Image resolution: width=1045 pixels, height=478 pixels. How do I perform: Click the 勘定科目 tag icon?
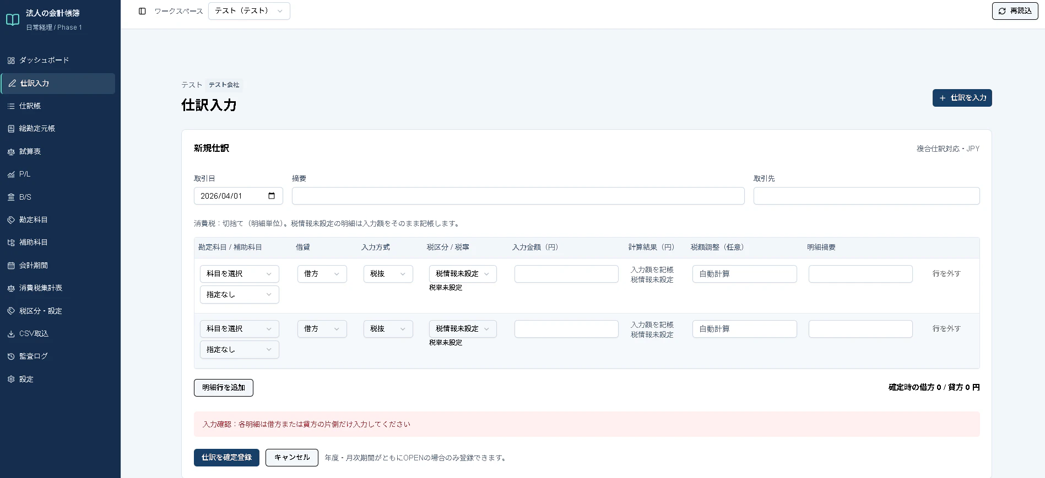pyautogui.click(x=11, y=220)
